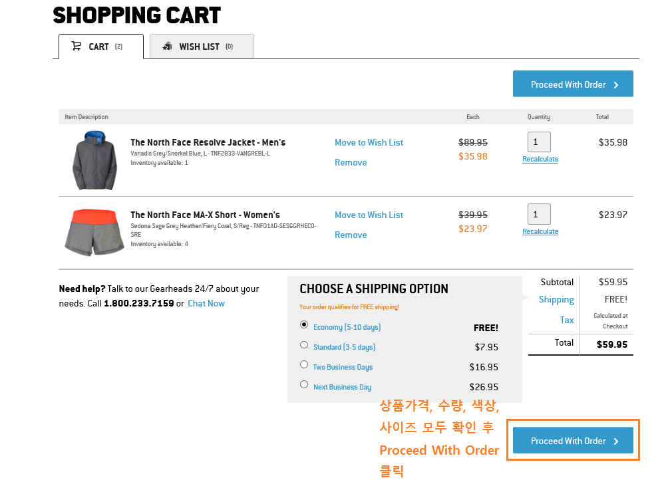Click the MA-X Short quantity field
The image size is (668, 482).
click(x=539, y=214)
